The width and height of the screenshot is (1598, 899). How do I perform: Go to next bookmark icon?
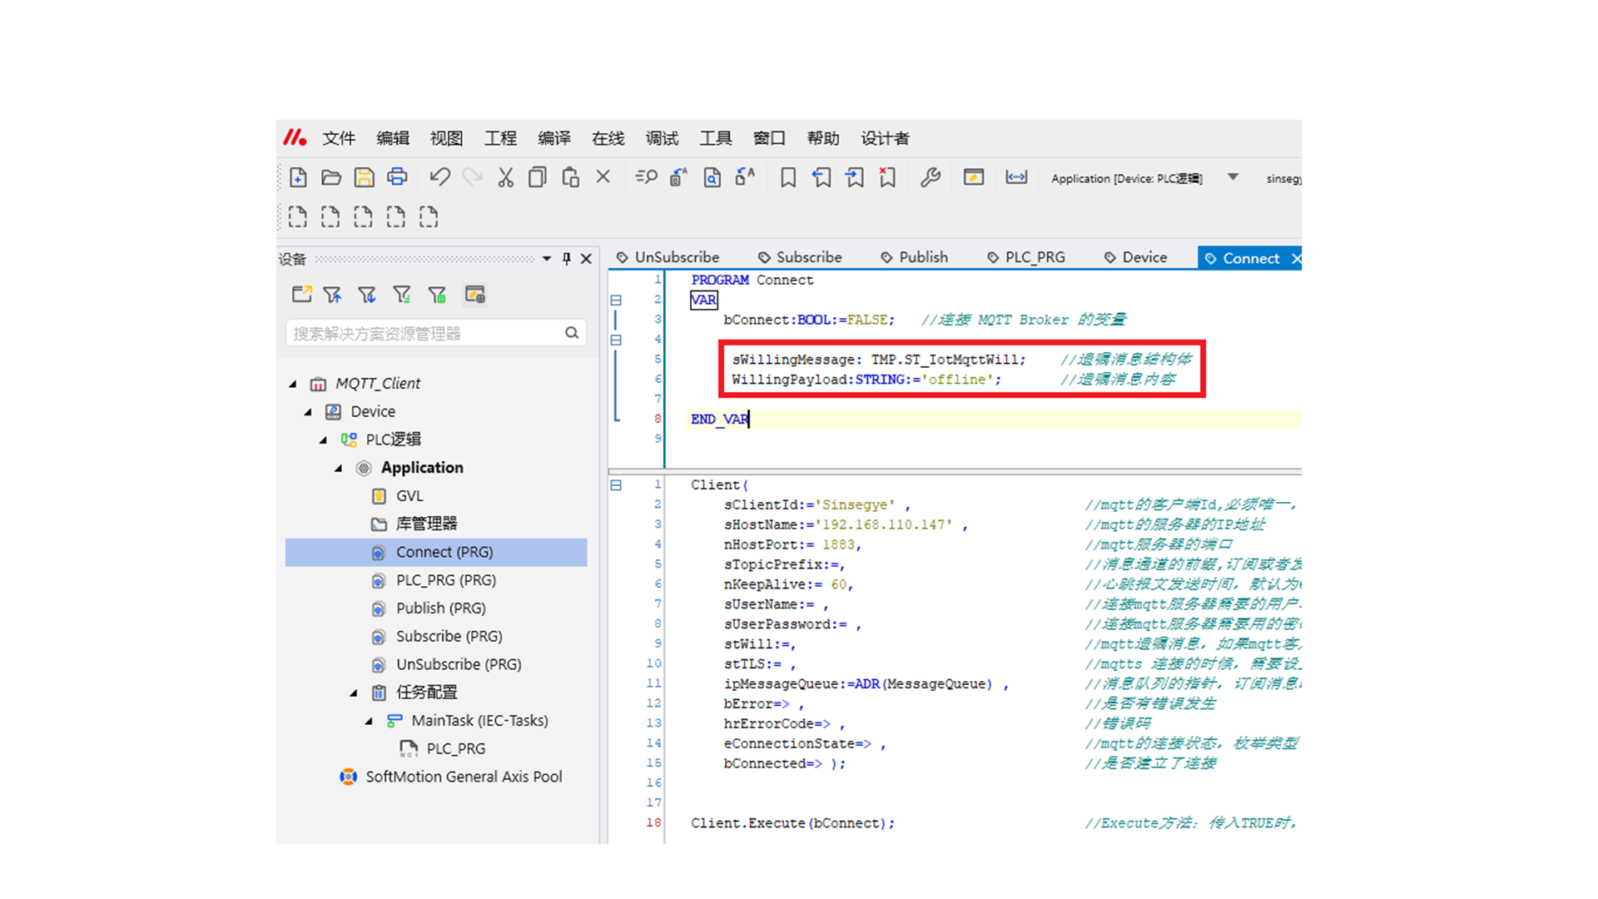[x=855, y=177]
